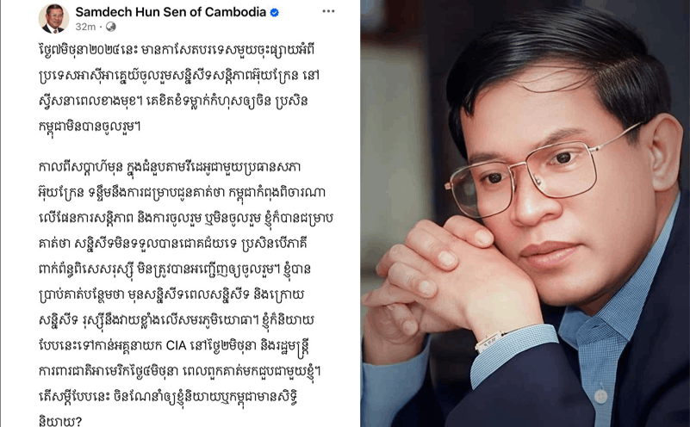The width and height of the screenshot is (690, 427).
Task: Click the white shirt button in the photo
Action: coord(600,395)
